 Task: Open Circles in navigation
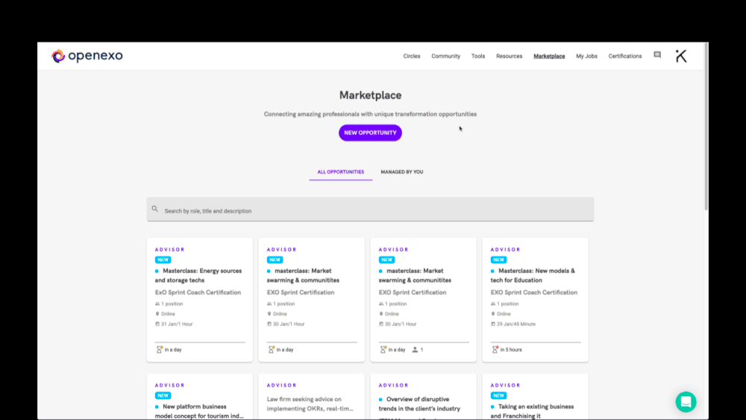412,56
